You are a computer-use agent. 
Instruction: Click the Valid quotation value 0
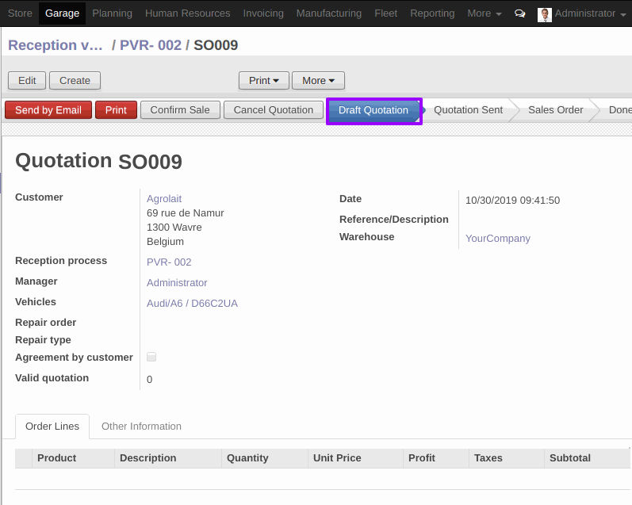tap(150, 380)
